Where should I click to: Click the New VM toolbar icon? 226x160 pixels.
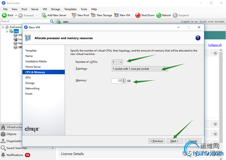116,15
